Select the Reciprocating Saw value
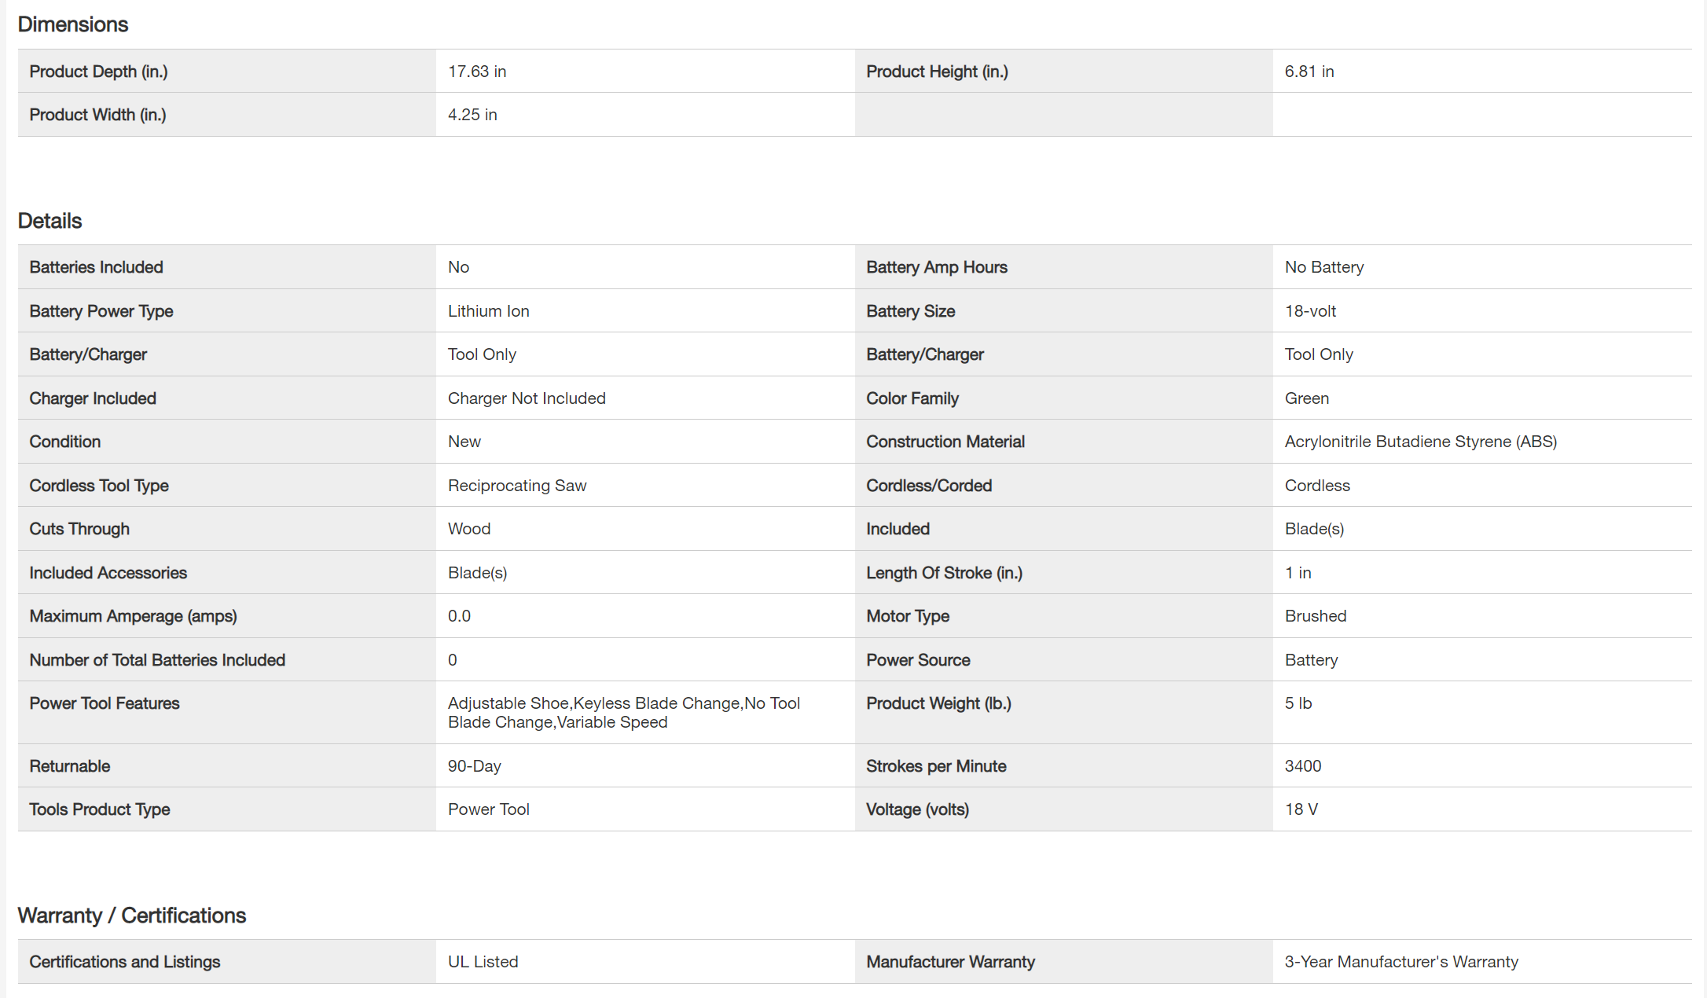Image resolution: width=1707 pixels, height=998 pixels. coord(517,486)
